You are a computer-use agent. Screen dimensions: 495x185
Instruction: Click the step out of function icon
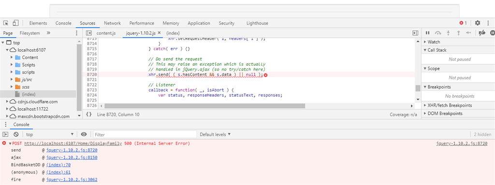[x=458, y=33]
